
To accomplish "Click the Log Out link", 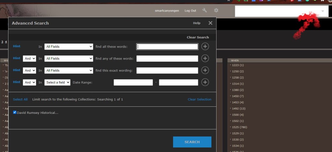I will (190, 11).
